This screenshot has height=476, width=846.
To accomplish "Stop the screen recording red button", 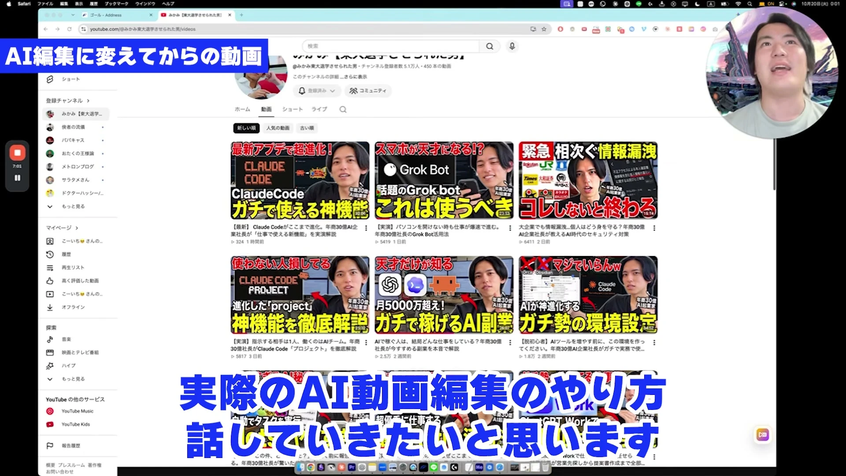I will [17, 153].
